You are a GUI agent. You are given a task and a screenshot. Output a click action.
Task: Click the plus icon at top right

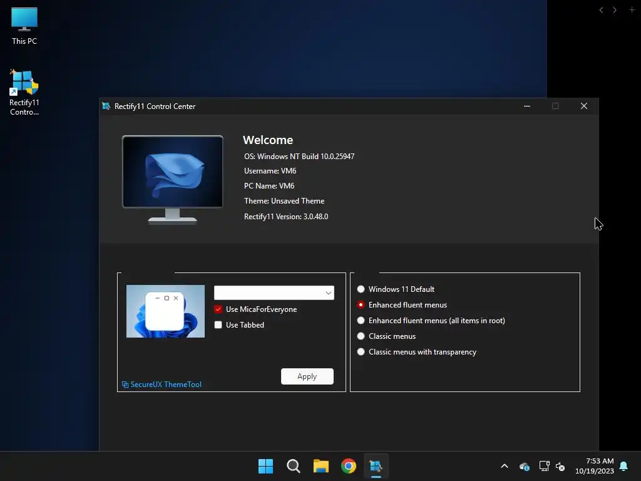(x=632, y=10)
